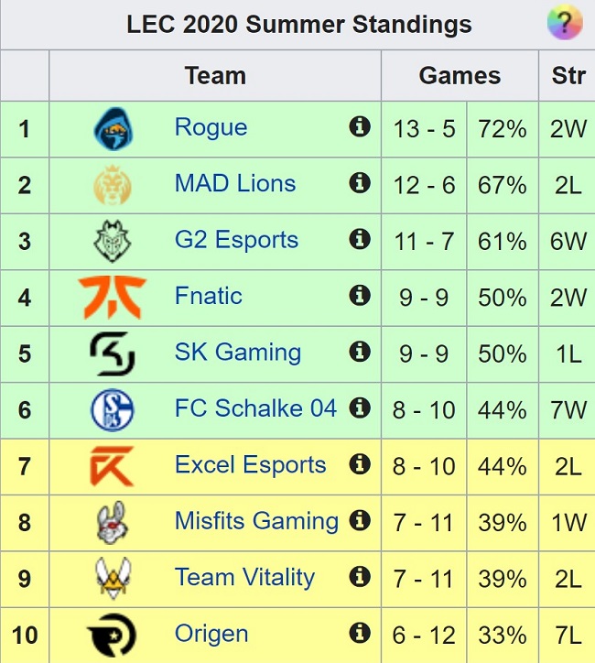Open the G2 Esports team link
595x663 pixels.
pyautogui.click(x=236, y=240)
